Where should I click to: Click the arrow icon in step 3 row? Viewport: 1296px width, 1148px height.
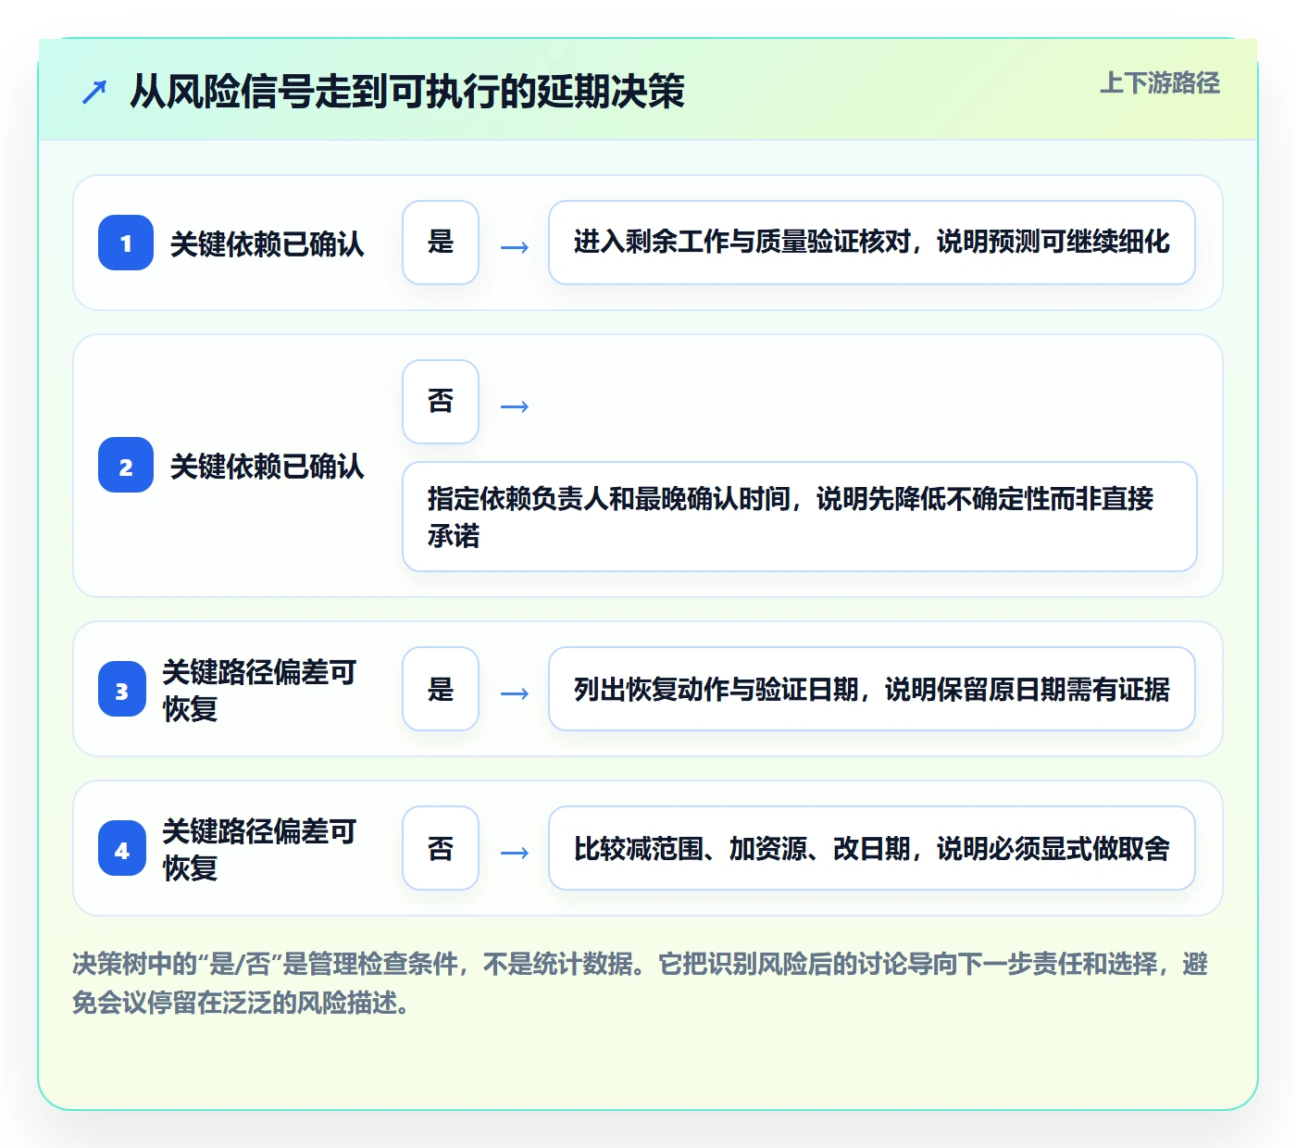click(515, 693)
